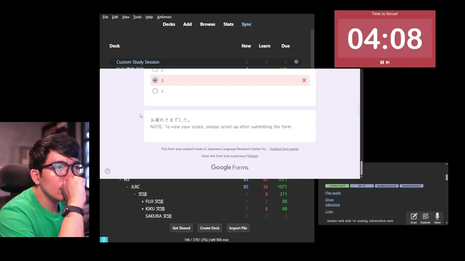Click Sync in Anki
The width and height of the screenshot is (465, 261).
click(x=247, y=24)
